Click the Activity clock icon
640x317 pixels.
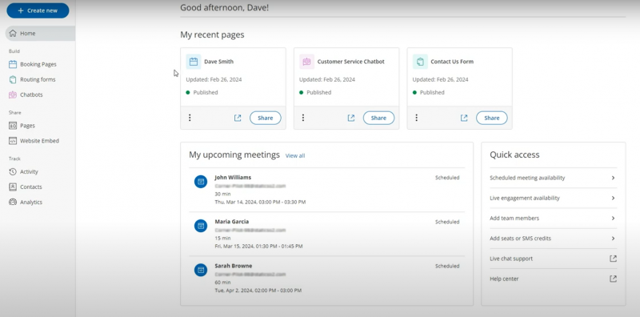[13, 171]
